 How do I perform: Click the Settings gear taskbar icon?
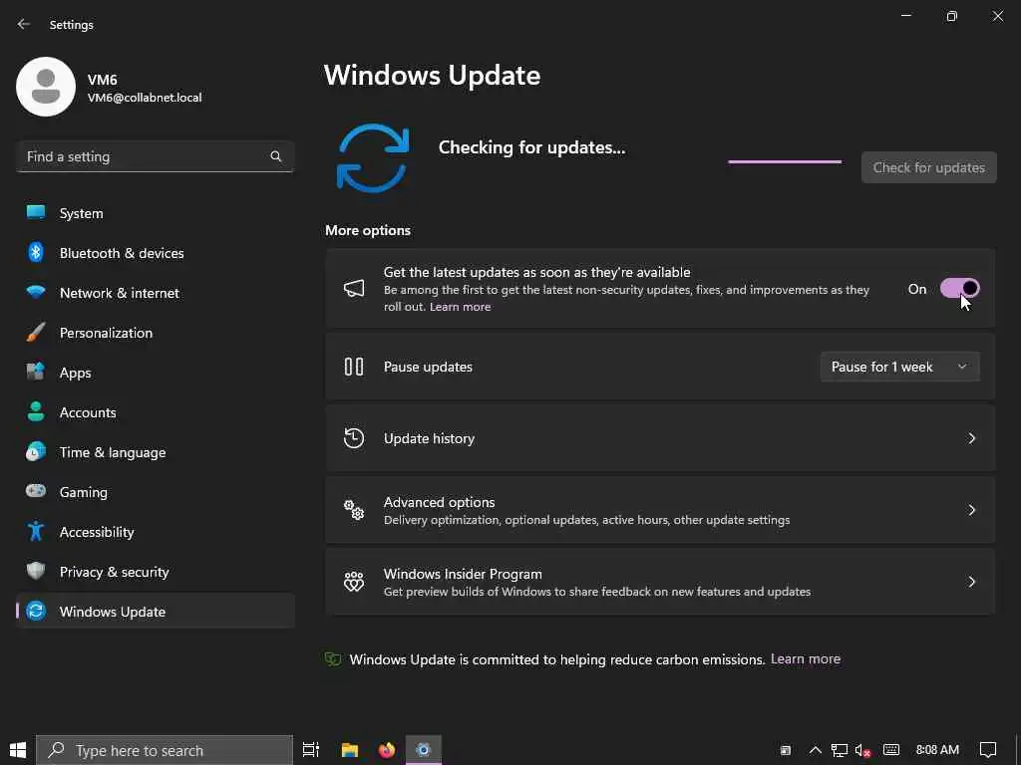423,750
